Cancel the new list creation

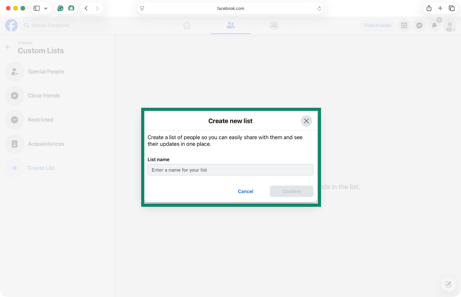click(x=245, y=191)
